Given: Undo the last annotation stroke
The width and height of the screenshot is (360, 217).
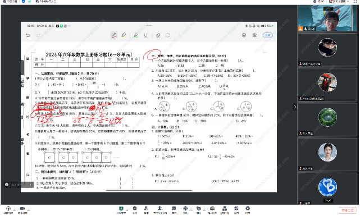Looking at the screenshot, I should (x=28, y=35).
